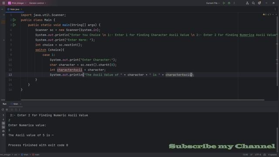Open the project tool window sidebar icon
Screen dimensions: 279x157
pyautogui.click(x=2, y=9)
